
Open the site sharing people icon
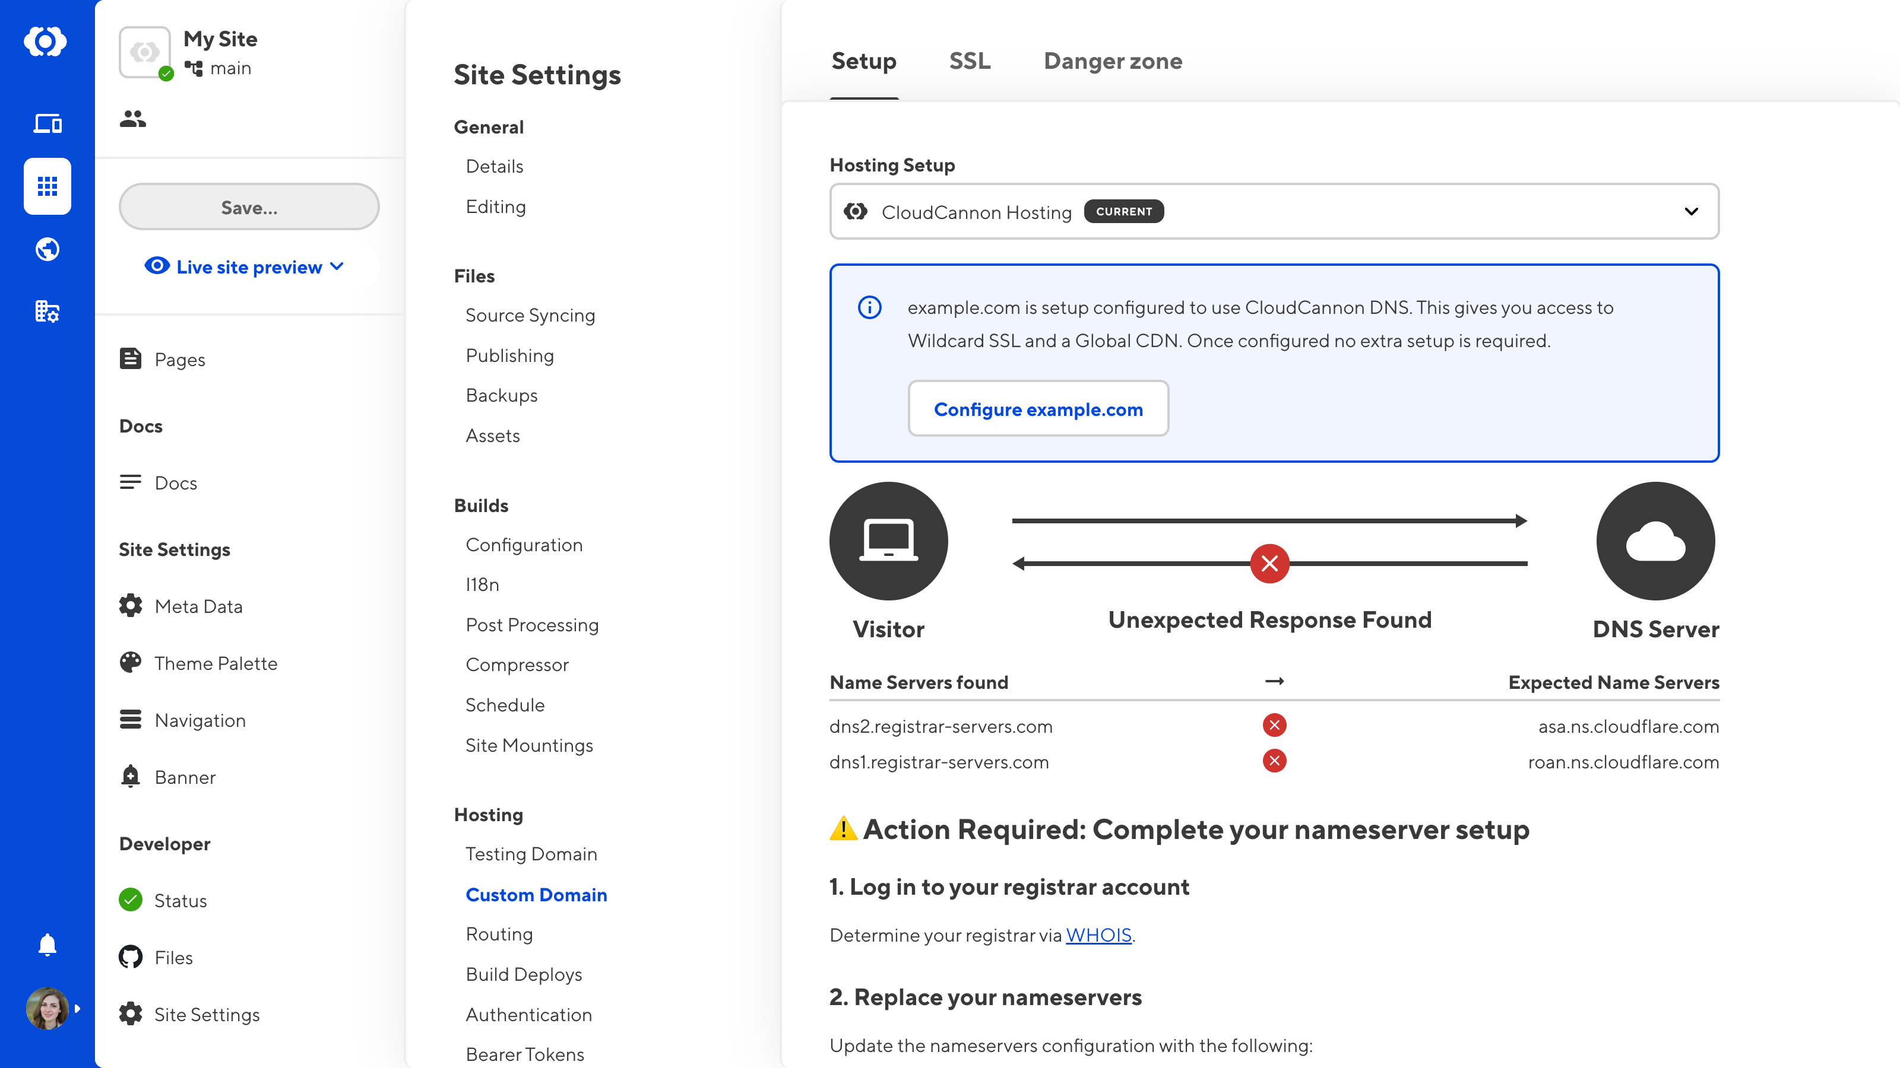click(133, 119)
